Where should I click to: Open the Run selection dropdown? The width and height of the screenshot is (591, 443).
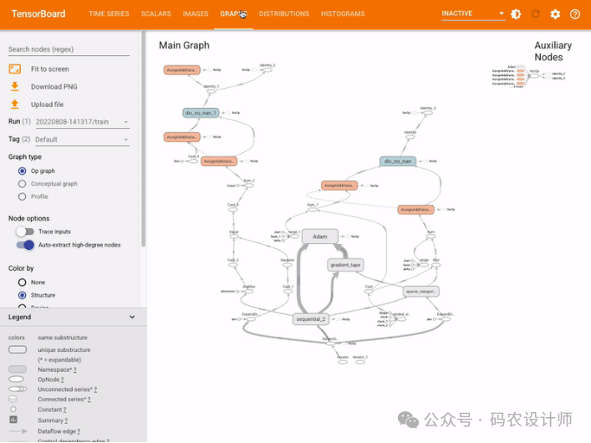tap(82, 122)
